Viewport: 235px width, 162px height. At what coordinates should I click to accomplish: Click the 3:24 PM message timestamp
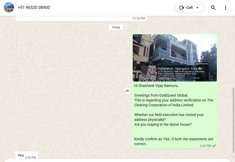pyautogui.click(x=205, y=146)
